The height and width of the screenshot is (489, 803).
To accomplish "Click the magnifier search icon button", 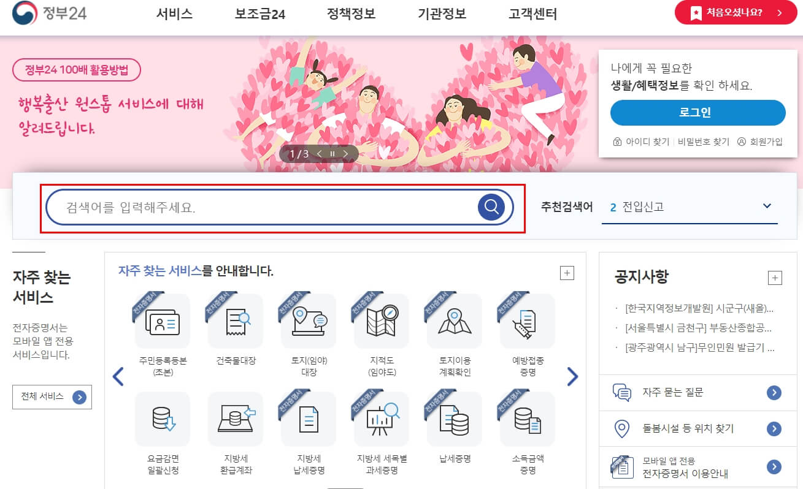I will [x=491, y=207].
